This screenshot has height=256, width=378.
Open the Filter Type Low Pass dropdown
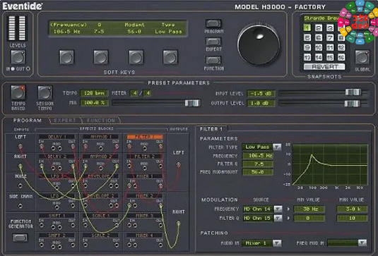coord(277,147)
